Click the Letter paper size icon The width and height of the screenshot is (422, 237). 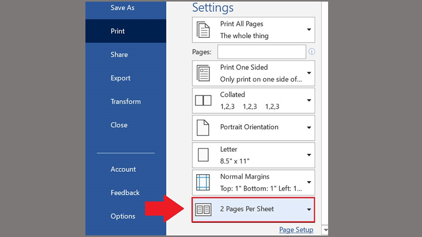203,155
